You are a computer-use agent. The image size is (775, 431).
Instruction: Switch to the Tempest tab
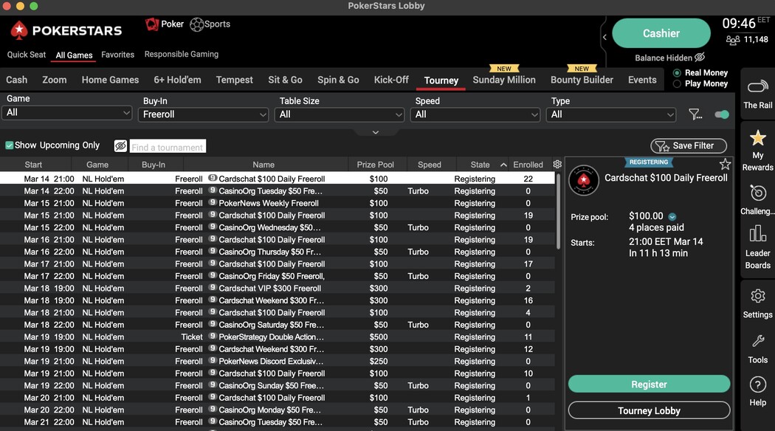click(234, 80)
